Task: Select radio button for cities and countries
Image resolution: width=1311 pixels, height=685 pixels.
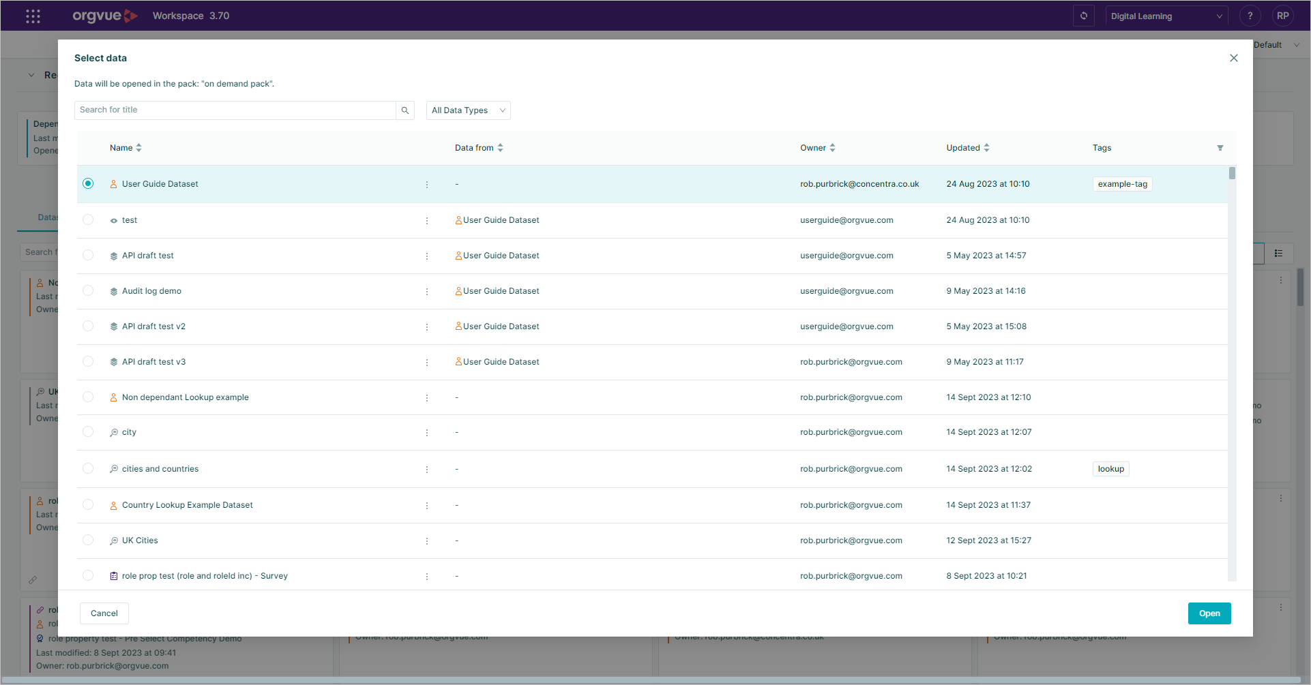Action: [x=88, y=468]
